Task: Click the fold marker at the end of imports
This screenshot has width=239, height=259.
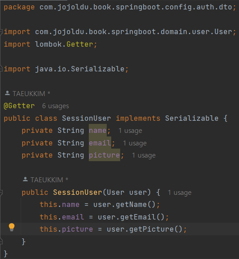Action: click(x=1, y=69)
